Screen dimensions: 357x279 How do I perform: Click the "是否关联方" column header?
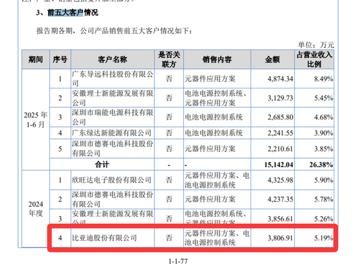[169, 59]
